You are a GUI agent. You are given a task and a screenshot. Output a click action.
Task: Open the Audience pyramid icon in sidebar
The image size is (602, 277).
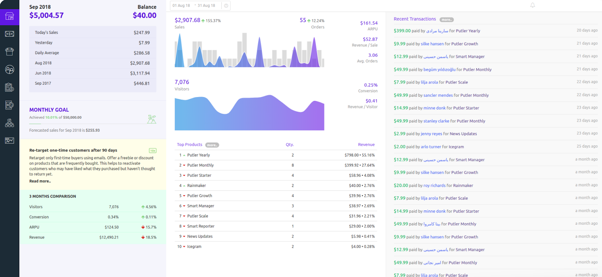pyautogui.click(x=9, y=123)
